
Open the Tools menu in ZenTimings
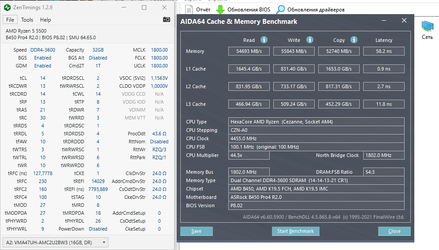pyautogui.click(x=27, y=19)
